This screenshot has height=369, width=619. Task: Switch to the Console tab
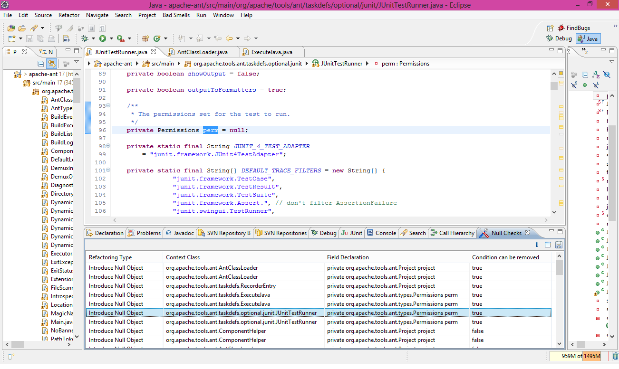point(380,233)
